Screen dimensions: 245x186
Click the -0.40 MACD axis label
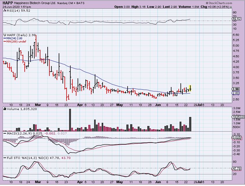[x=236, y=154]
